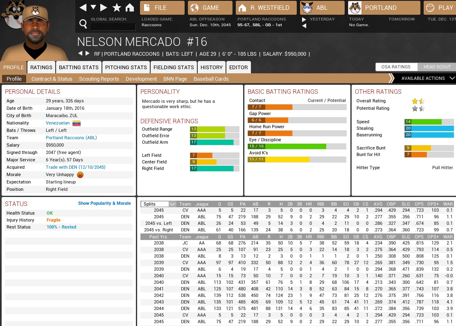Viewport: 456px width, 326px height.
Task: Click the global search magnifier icon
Action: [x=83, y=25]
